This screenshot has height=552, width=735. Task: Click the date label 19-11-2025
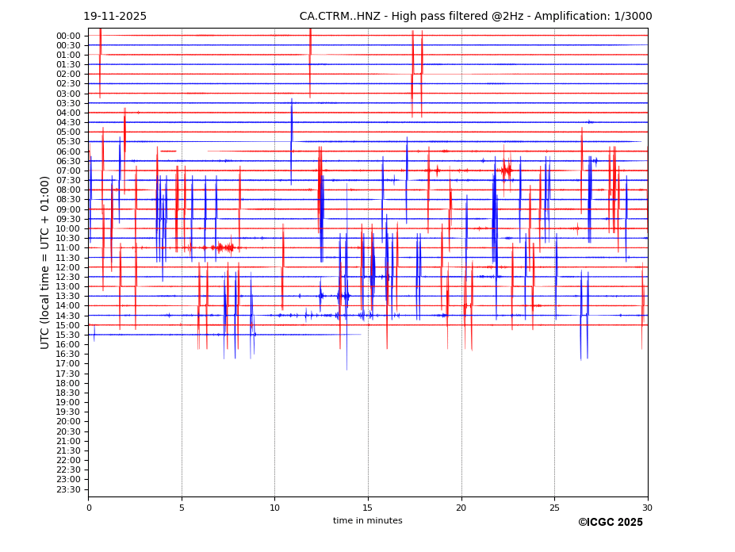point(115,17)
